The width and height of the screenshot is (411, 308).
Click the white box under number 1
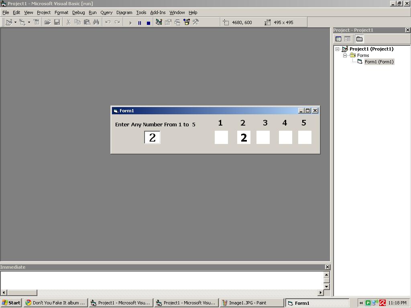221,137
